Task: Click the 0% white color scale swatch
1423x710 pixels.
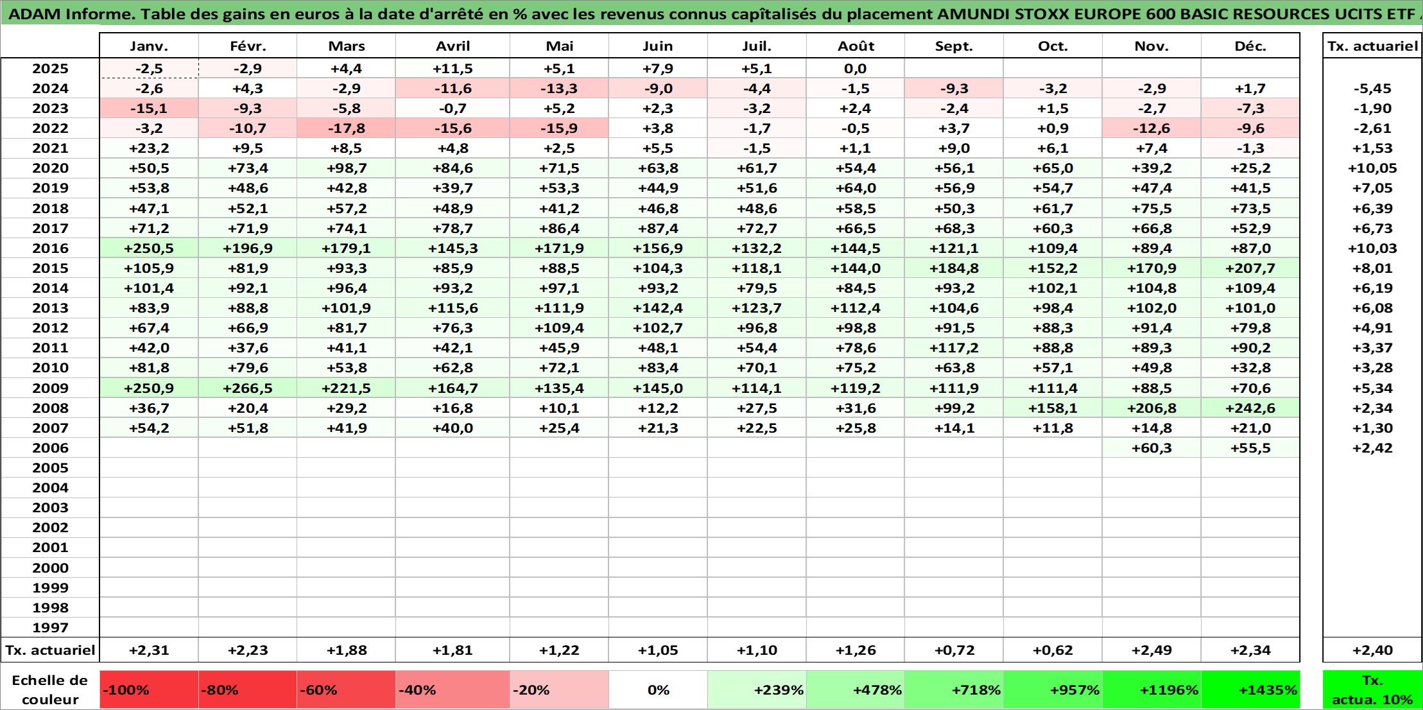Action: point(658,690)
